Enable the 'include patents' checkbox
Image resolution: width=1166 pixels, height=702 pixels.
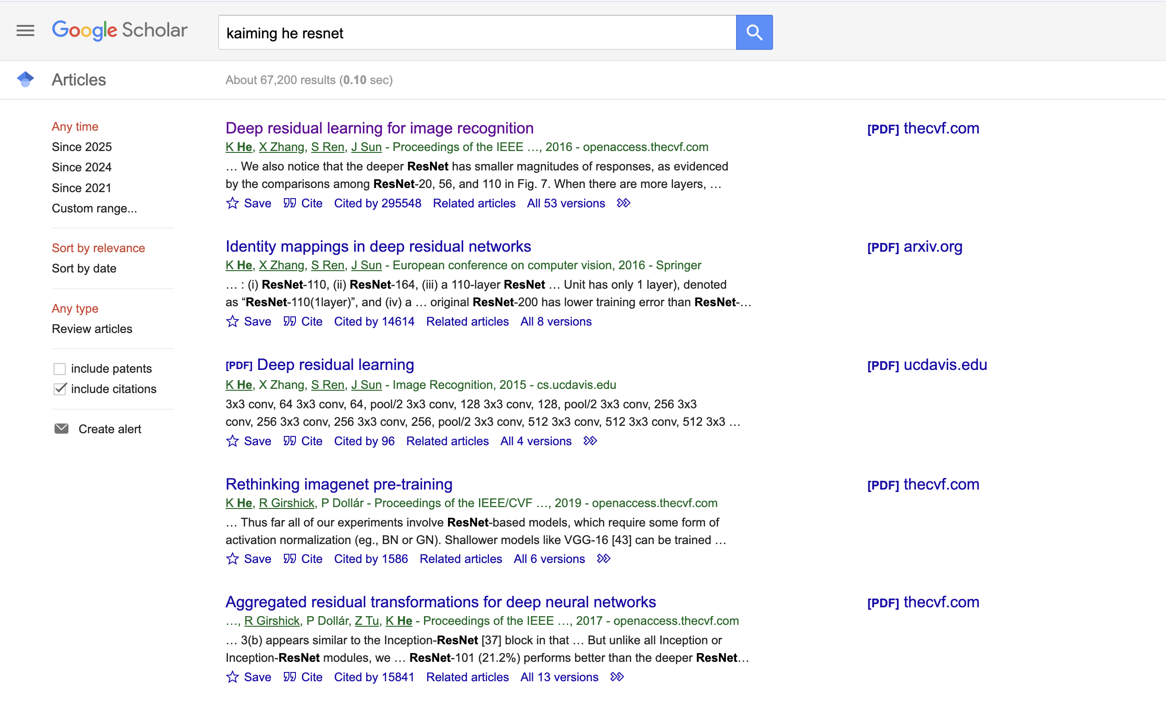[59, 368]
